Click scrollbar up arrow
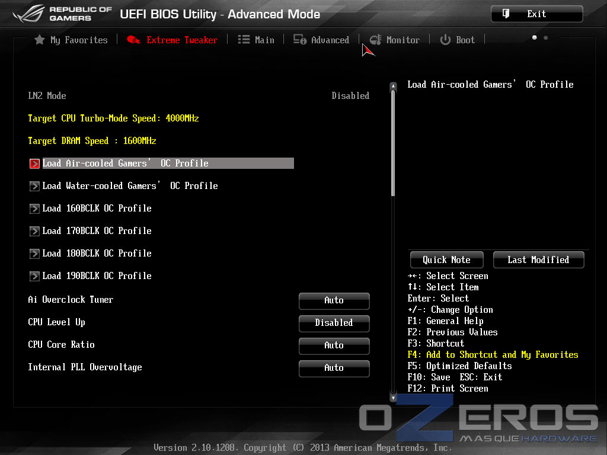607x455 pixels. [394, 86]
